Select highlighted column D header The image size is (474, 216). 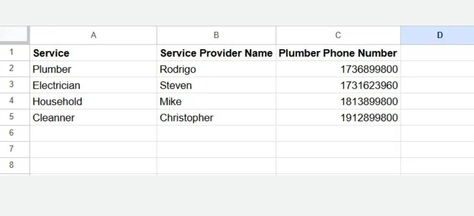point(437,35)
